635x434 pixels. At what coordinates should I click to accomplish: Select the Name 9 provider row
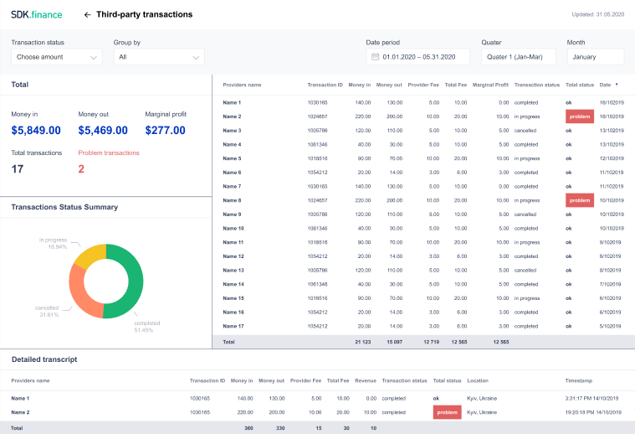[x=423, y=214]
